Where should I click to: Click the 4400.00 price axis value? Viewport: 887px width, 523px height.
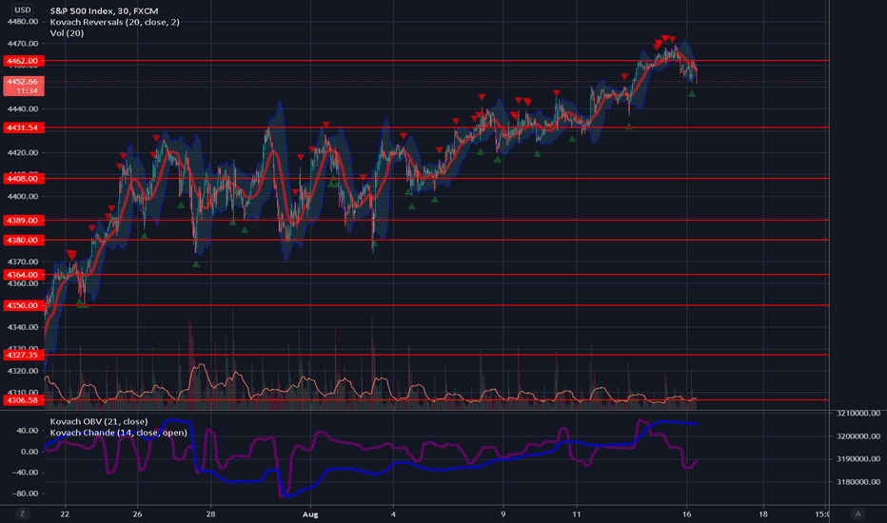coord(23,197)
